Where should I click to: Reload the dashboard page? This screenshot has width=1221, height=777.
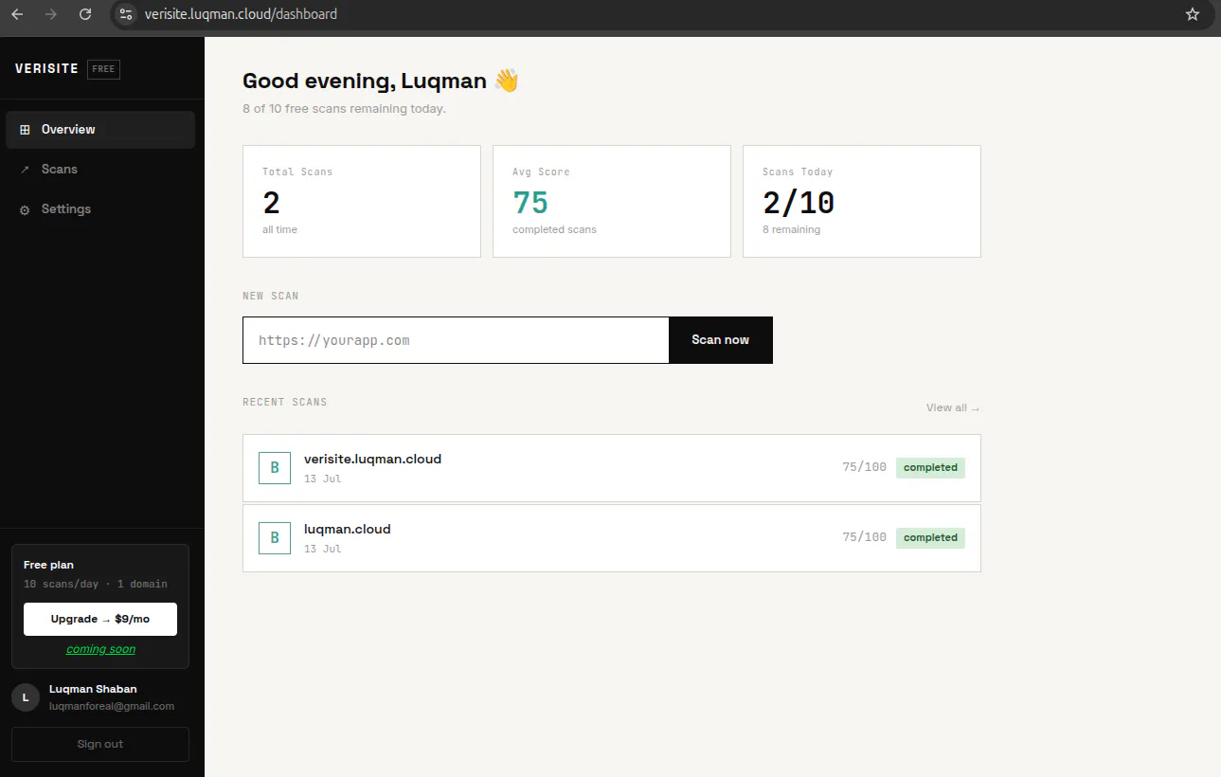85,14
